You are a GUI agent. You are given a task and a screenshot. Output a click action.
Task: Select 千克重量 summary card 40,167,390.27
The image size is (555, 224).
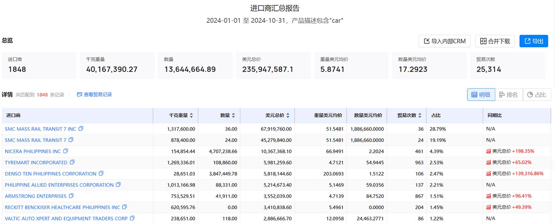pos(117,66)
